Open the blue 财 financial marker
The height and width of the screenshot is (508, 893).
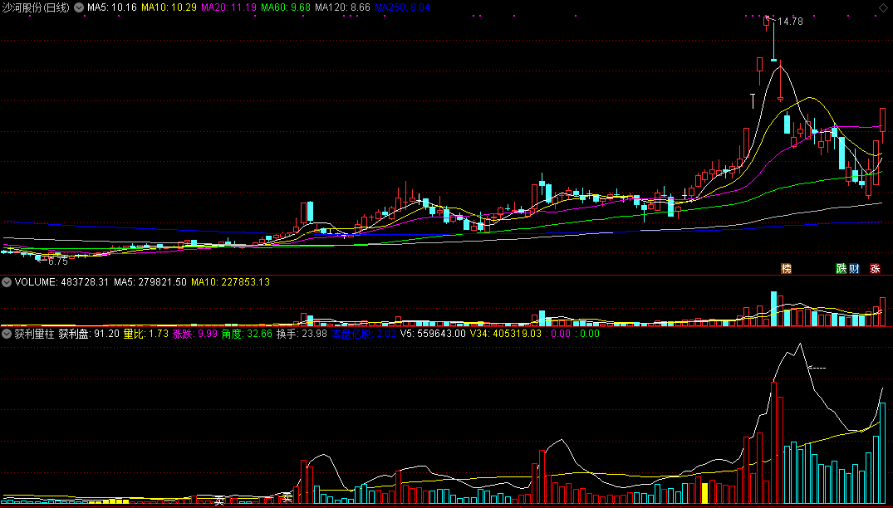(854, 268)
